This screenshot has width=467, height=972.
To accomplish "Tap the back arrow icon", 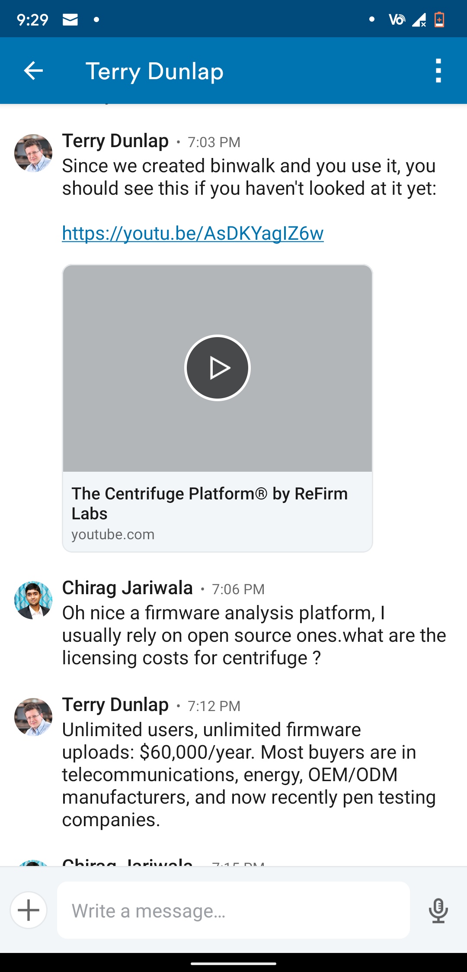I will 33,71.
